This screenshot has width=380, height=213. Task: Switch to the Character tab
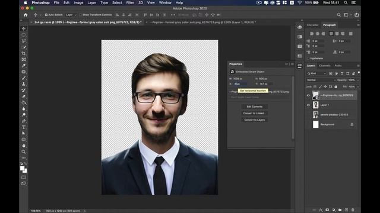pos(312,25)
